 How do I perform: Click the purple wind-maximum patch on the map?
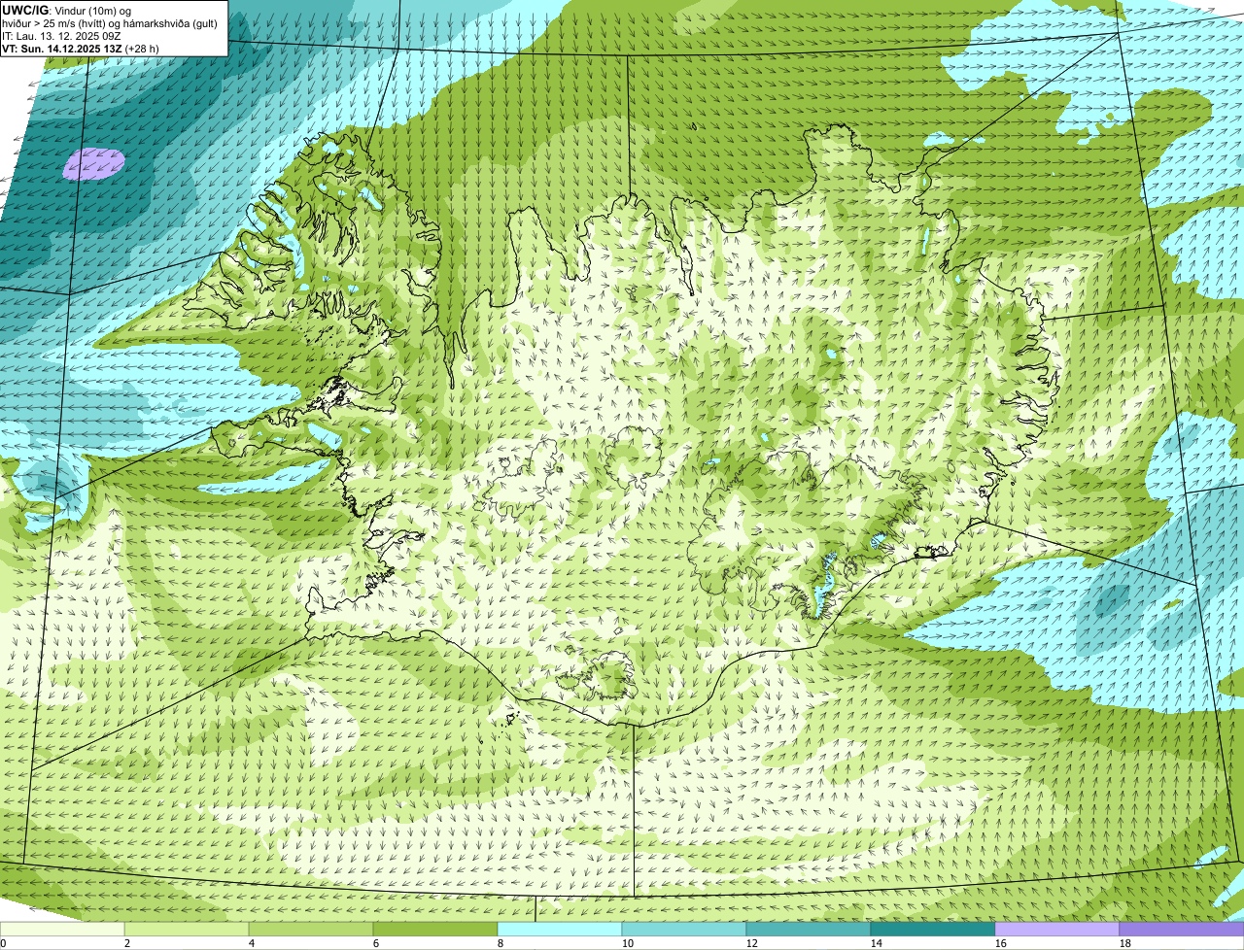tap(94, 163)
